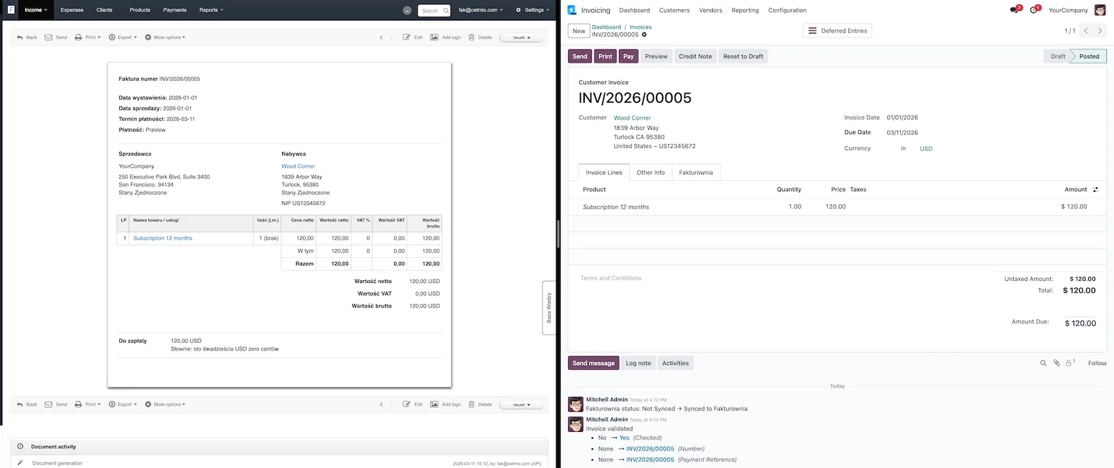The image size is (1114, 468).
Task: Click the Fakturownia F logo icon
Action: [x=10, y=10]
